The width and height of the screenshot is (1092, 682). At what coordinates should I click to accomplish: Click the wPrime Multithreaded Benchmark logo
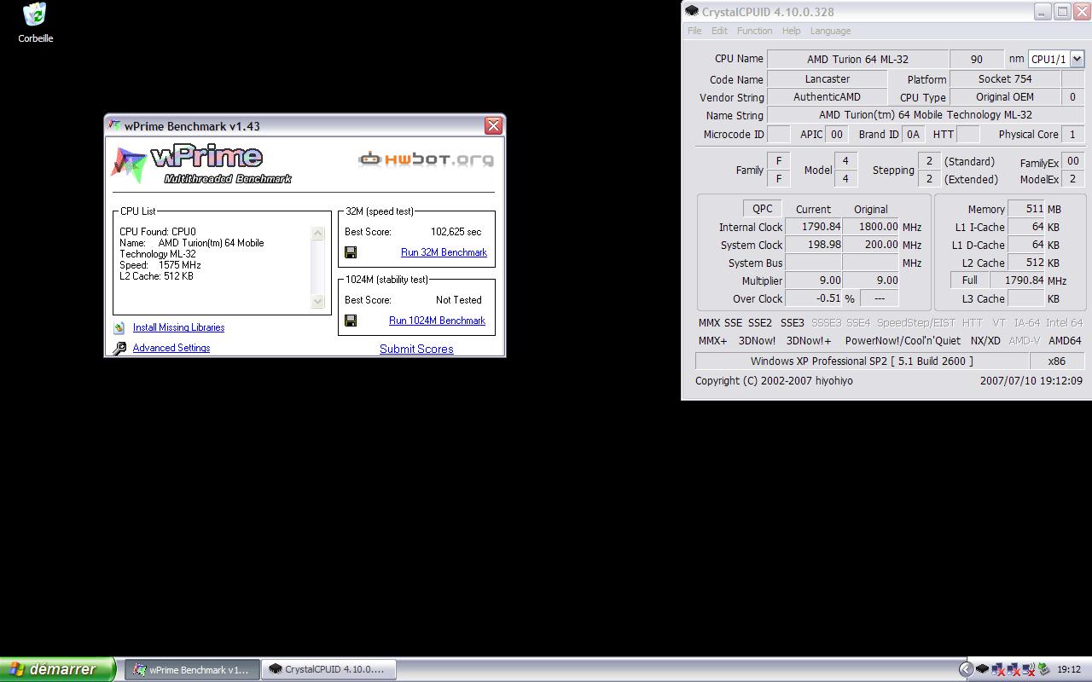pos(201,165)
